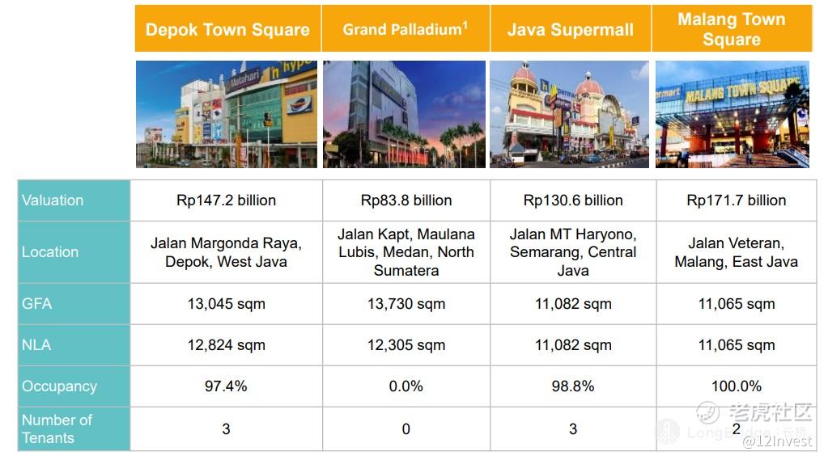Click the 97.4% occupancy cell
The image size is (828, 460).
click(x=226, y=386)
